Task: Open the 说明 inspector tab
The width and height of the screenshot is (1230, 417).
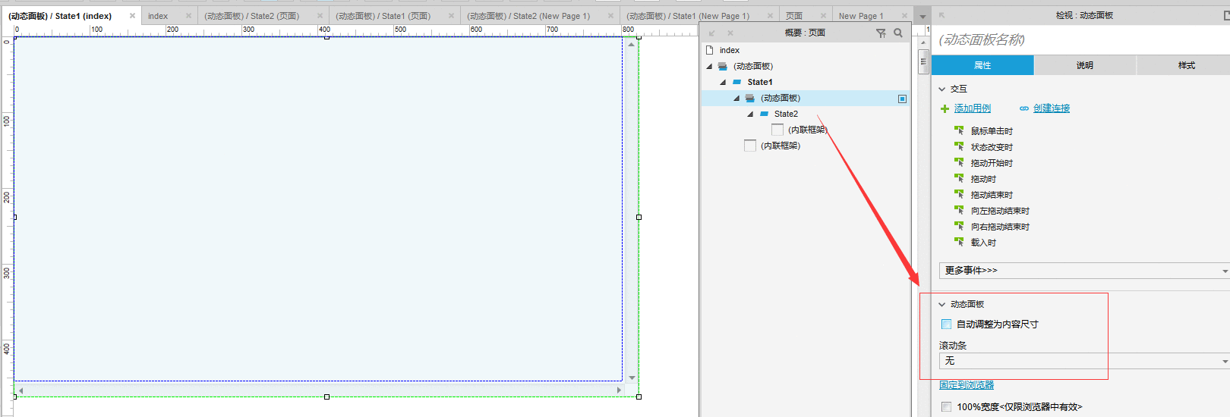Action: pos(1085,65)
